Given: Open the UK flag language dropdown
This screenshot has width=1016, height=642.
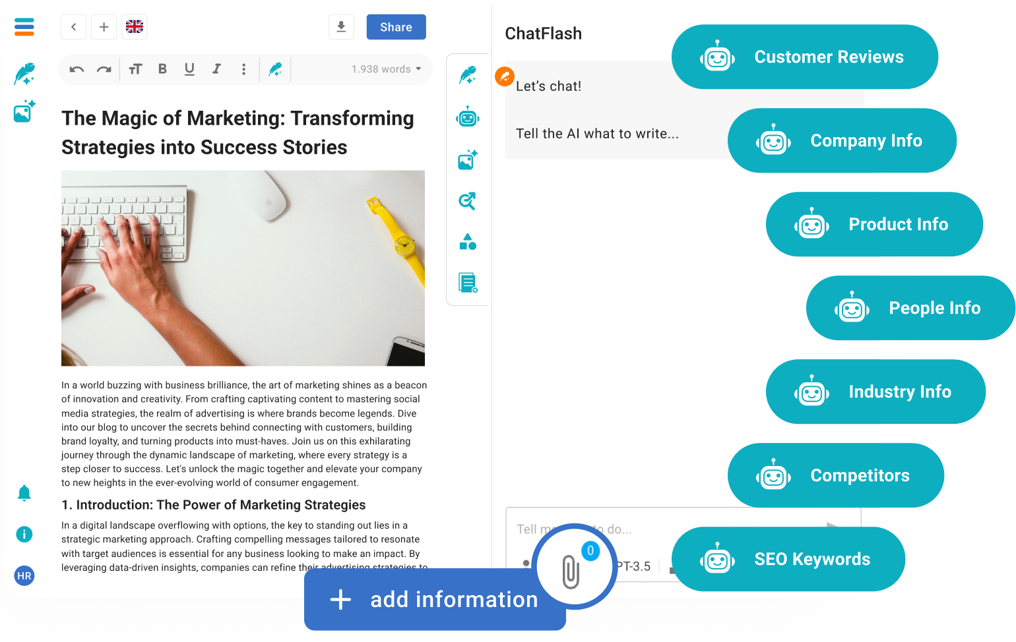Looking at the screenshot, I should (134, 26).
